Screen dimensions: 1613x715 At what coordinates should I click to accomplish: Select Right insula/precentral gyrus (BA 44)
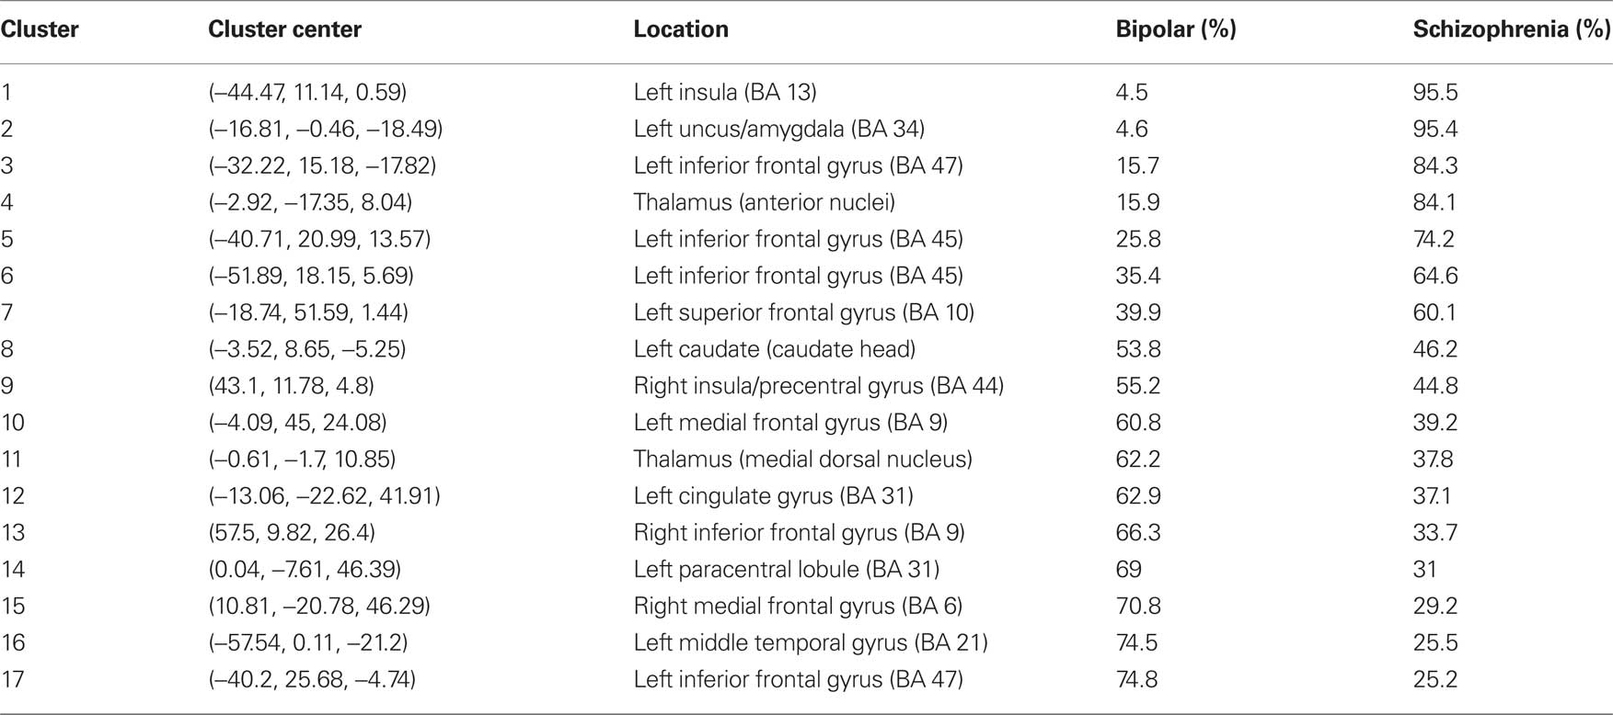pos(818,386)
